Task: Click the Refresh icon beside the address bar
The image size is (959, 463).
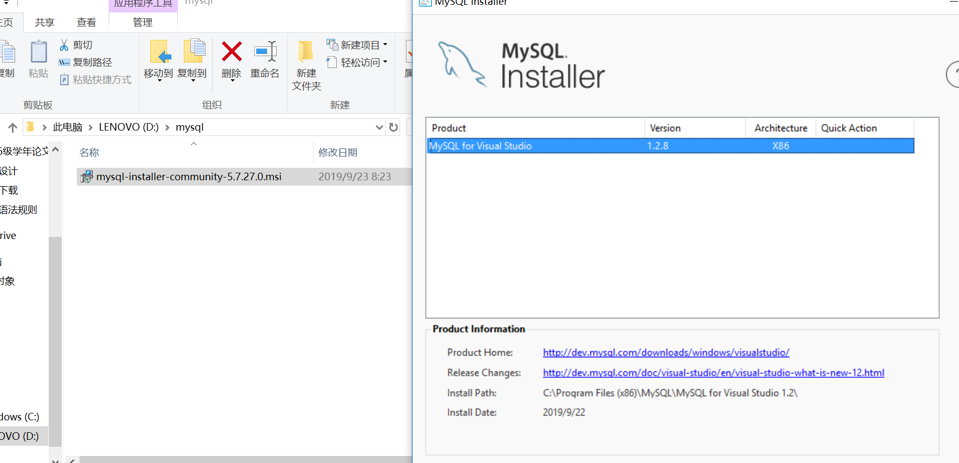Action: pyautogui.click(x=394, y=127)
